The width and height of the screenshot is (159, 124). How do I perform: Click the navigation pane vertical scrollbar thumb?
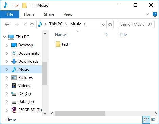pos(45,73)
